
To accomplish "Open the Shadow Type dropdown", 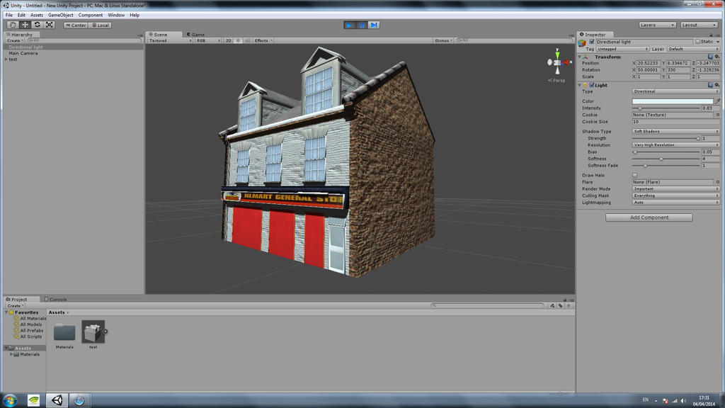I will click(x=676, y=132).
